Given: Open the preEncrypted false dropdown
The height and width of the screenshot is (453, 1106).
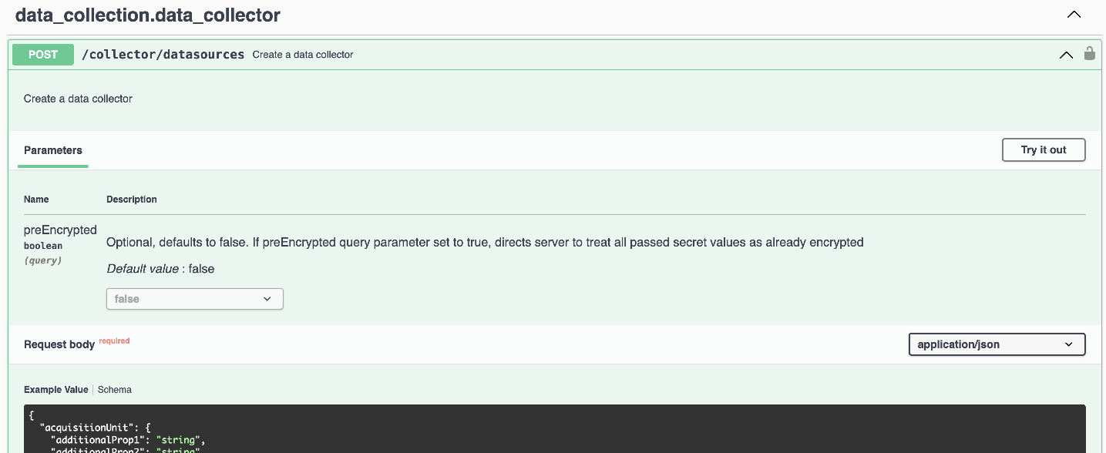Looking at the screenshot, I should (194, 299).
